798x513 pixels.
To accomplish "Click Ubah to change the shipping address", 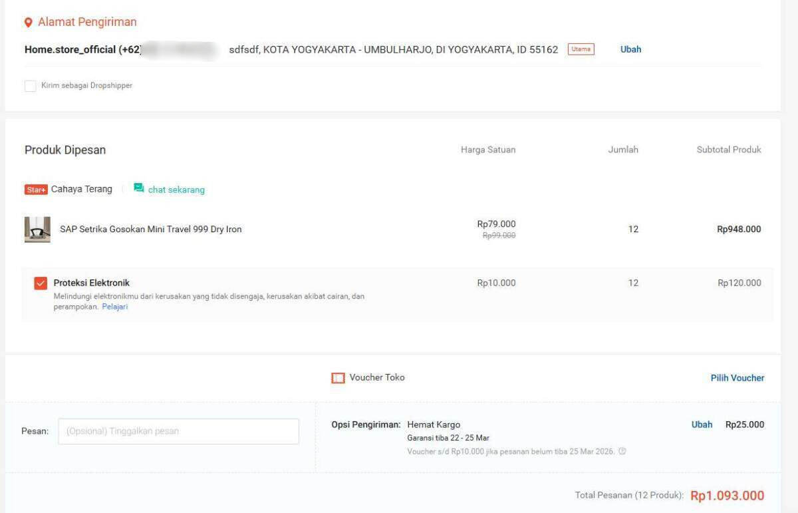I will tap(630, 49).
